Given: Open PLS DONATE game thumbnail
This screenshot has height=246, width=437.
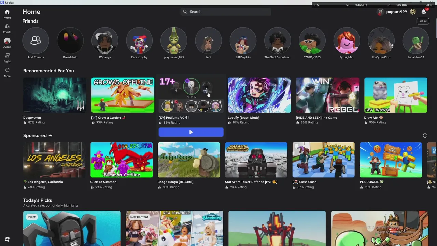Looking at the screenshot, I should [391, 160].
